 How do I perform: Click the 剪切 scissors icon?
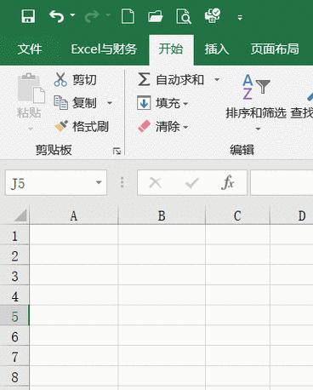60,79
